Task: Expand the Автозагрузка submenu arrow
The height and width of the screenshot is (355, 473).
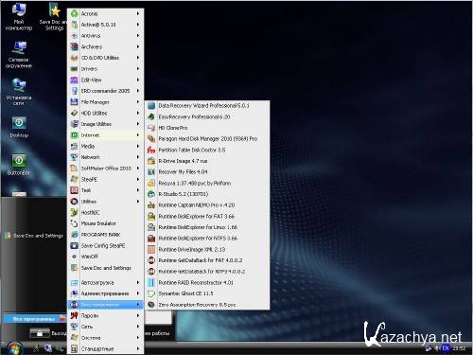Action: coord(138,282)
